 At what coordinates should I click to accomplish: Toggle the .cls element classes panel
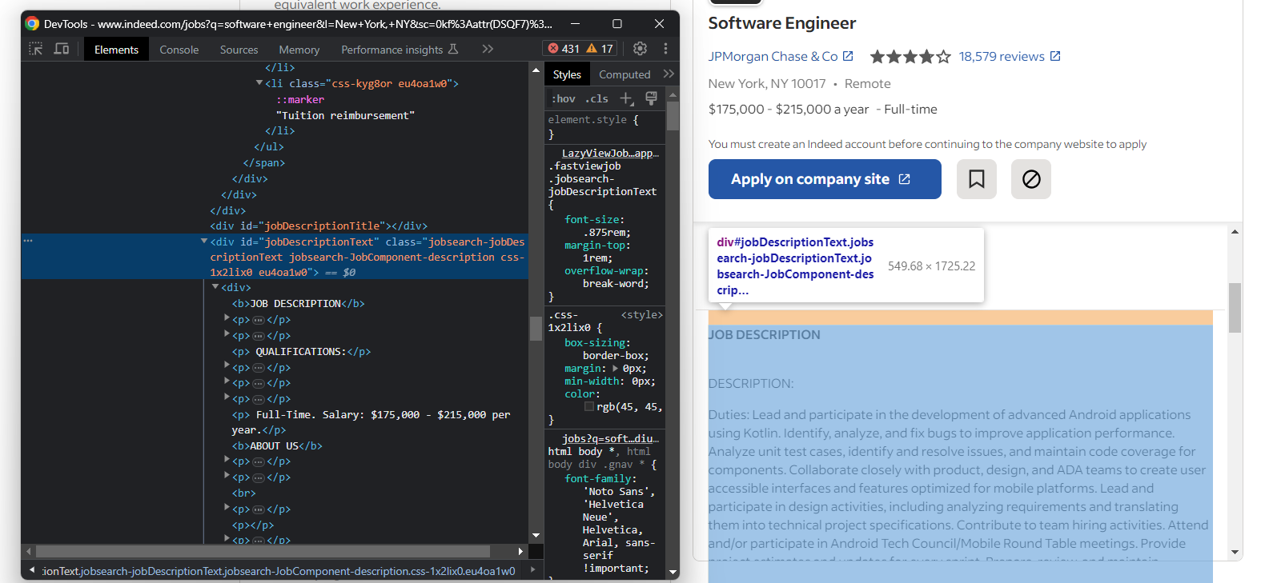(596, 98)
